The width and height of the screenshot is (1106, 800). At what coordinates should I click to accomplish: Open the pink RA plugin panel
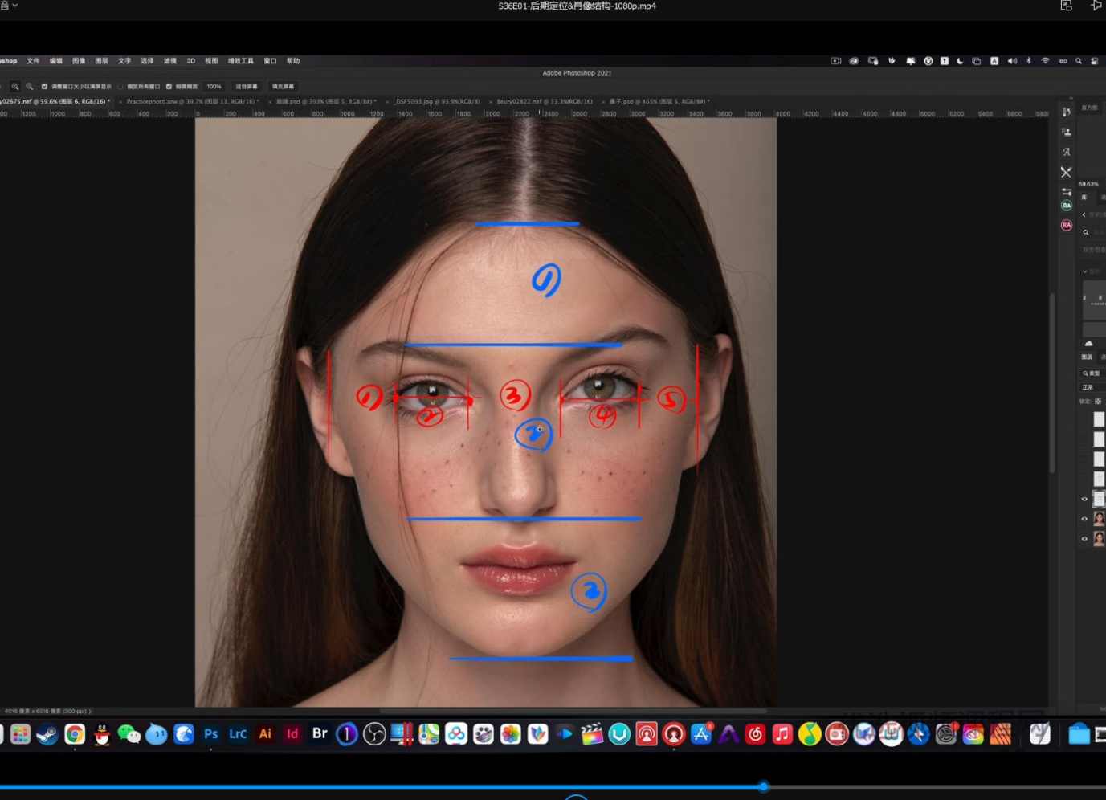point(1066,226)
